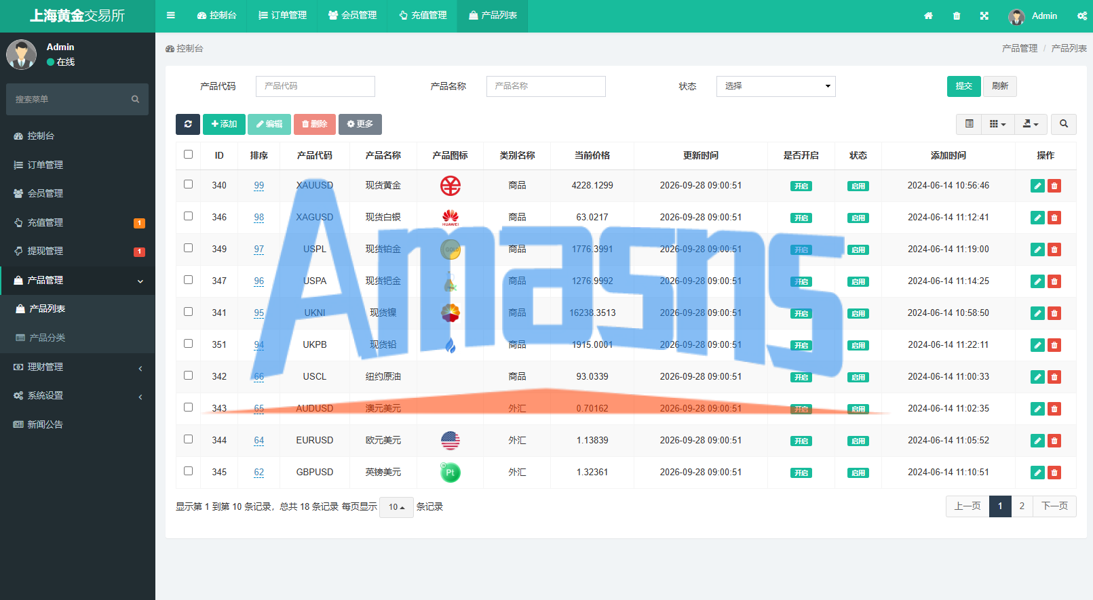Click the table search magnifier button
This screenshot has height=600, width=1093.
(x=1064, y=124)
